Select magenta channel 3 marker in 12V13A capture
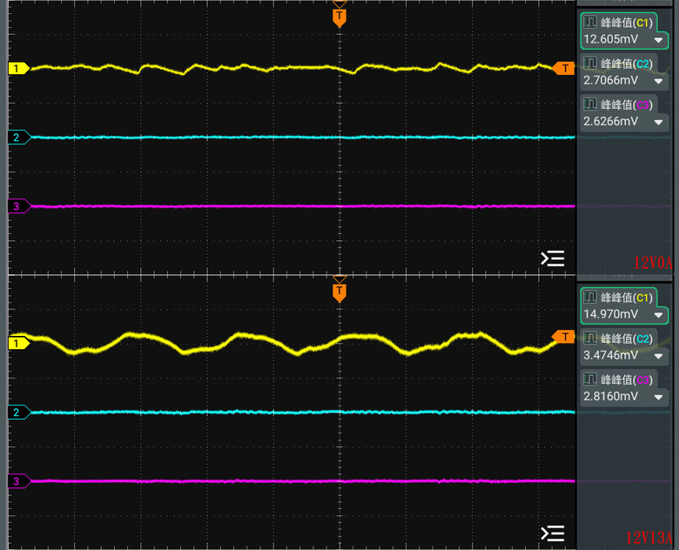Viewport: 679px width, 550px height. [x=19, y=481]
